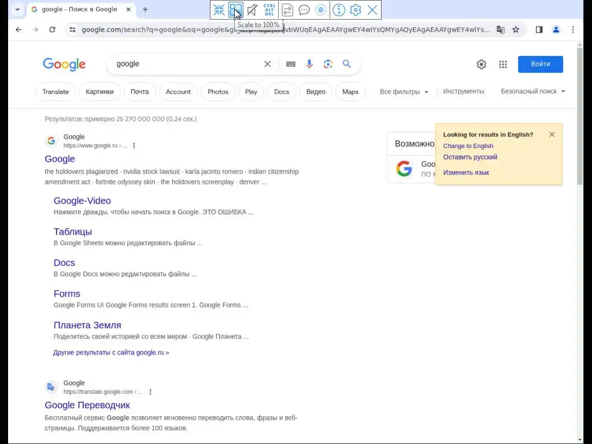This screenshot has width=592, height=444.
Task: Close the Google search browser tab
Action: click(128, 9)
